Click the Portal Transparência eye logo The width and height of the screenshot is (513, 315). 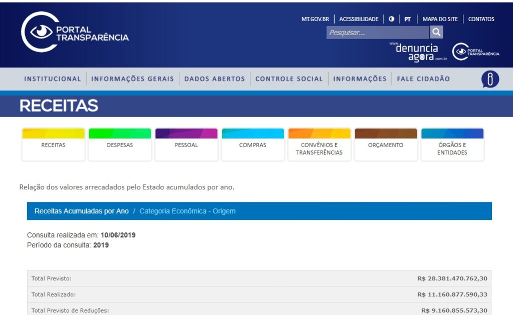pos(41,32)
